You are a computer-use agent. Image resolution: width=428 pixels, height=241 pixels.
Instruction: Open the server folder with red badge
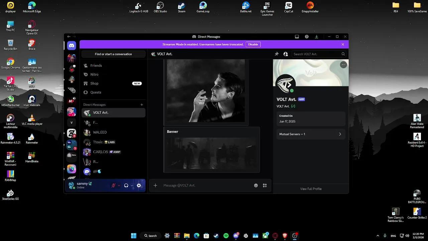click(x=72, y=144)
